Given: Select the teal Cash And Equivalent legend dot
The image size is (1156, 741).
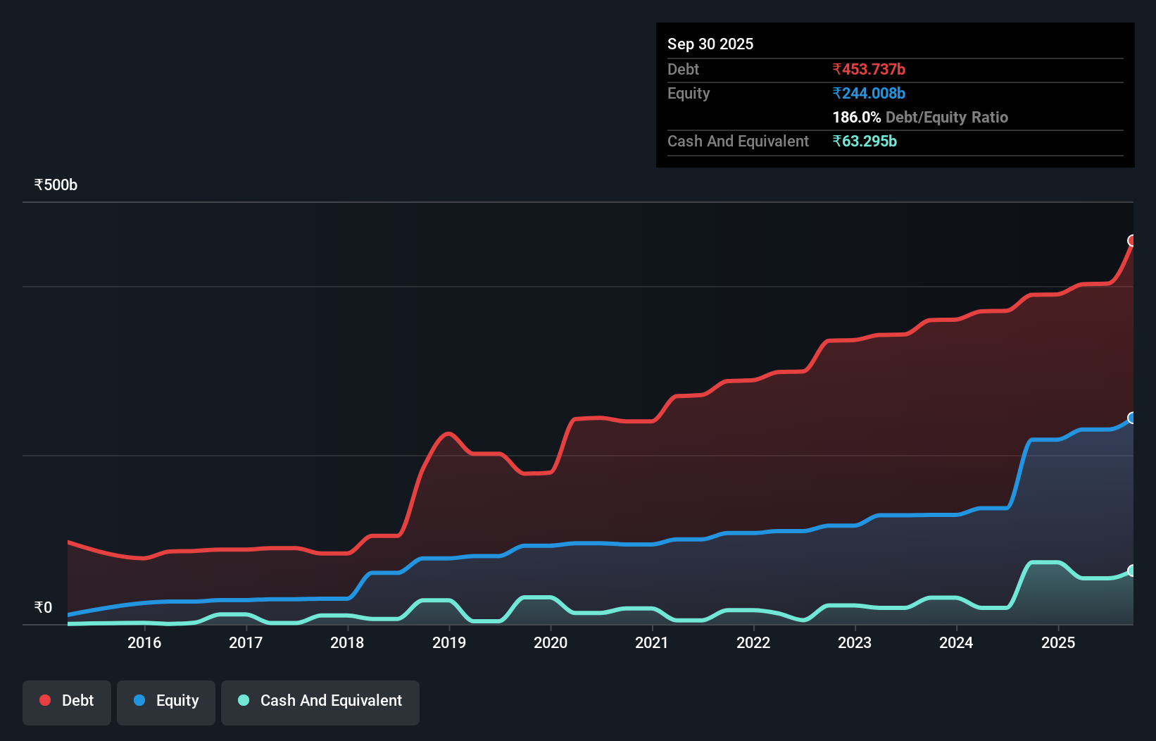Looking at the screenshot, I should point(243,700).
